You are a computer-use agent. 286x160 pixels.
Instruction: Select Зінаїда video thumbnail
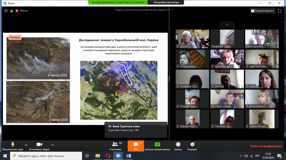point(227,79)
